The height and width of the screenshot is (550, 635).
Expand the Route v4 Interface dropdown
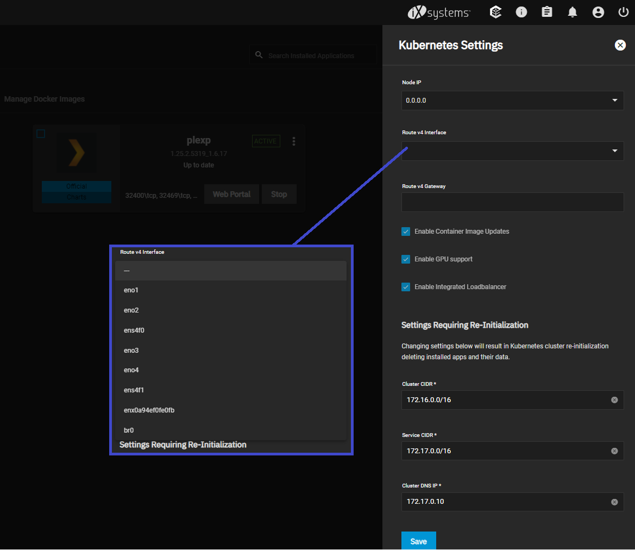512,151
